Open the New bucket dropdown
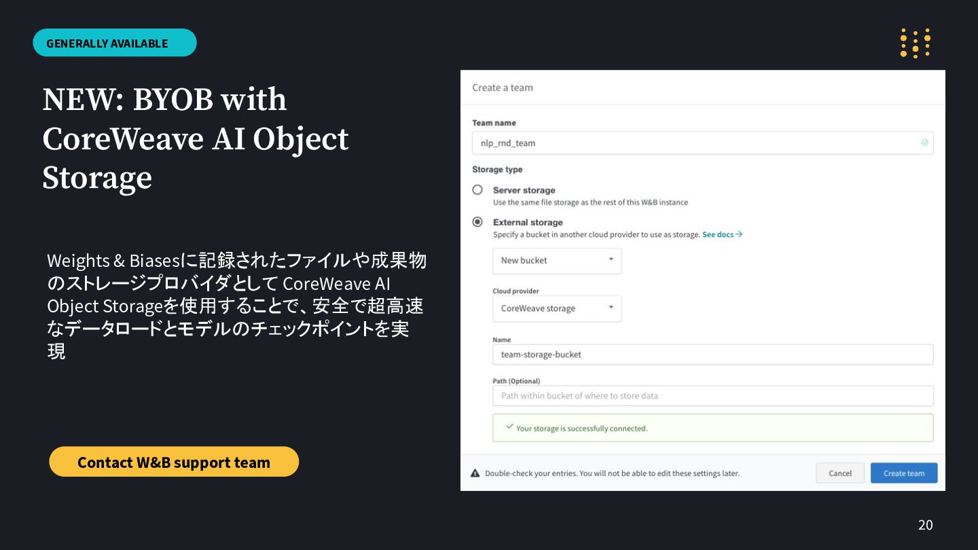 [557, 261]
